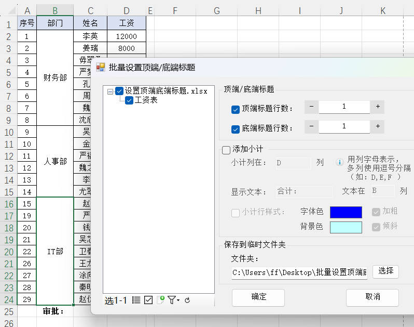Click the blue 字体色 color swatch
The image size is (414, 327).
[x=346, y=212]
